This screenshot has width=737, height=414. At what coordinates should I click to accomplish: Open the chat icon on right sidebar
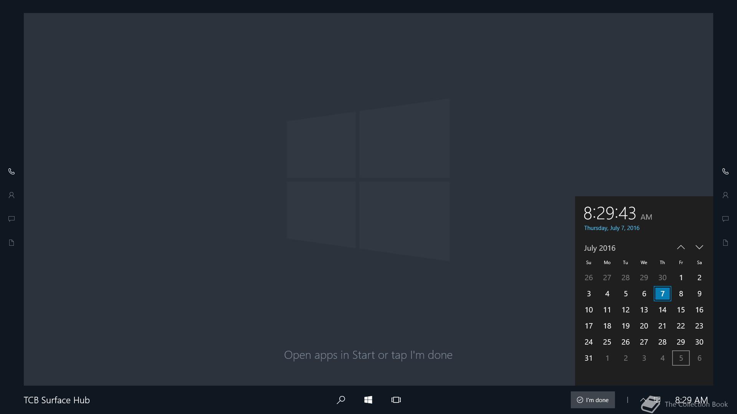725,219
